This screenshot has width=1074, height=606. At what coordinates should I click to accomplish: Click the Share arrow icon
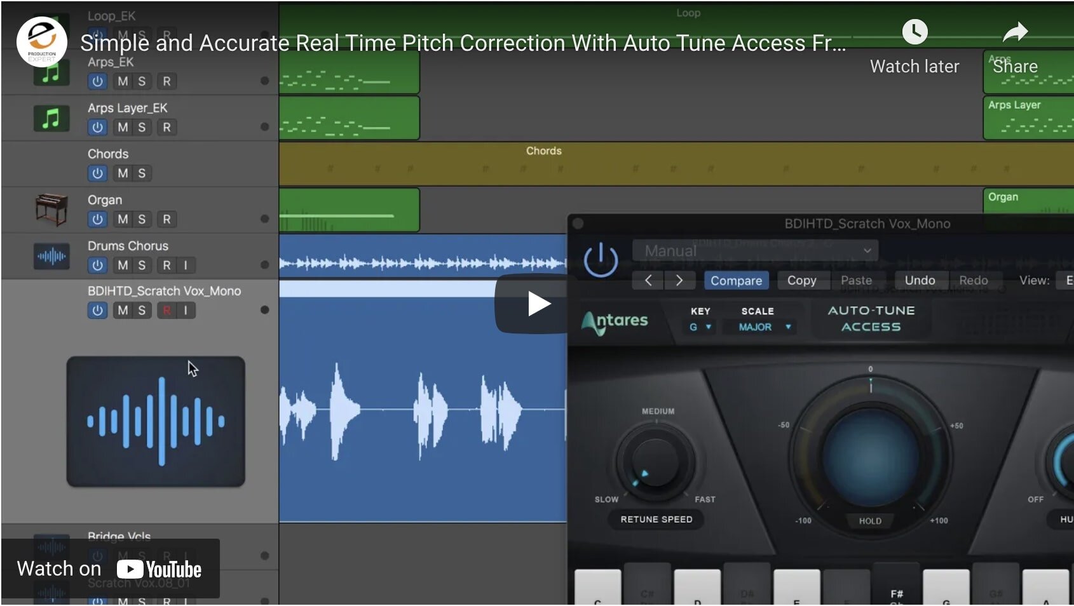(1015, 32)
